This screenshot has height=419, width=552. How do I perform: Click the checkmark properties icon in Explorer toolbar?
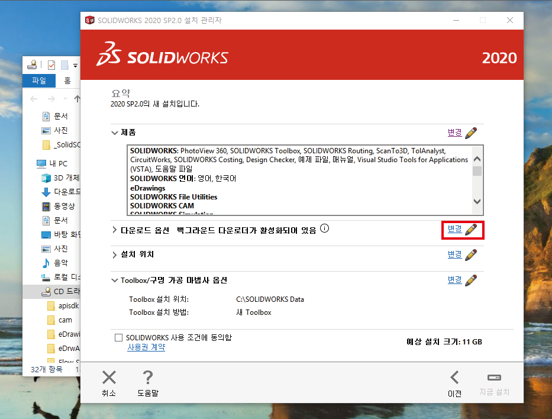51,65
